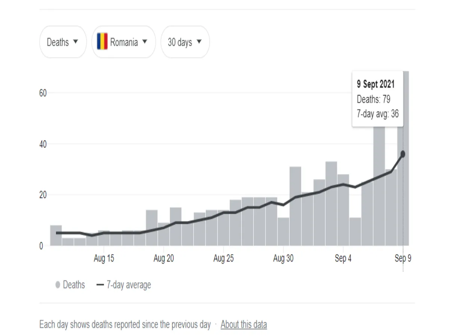
Task: Click the gray Deaths legend dot
Action: coord(58,285)
